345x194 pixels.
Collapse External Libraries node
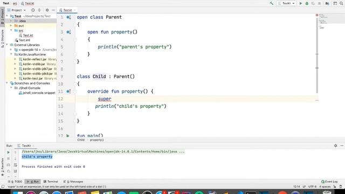coord(7,45)
